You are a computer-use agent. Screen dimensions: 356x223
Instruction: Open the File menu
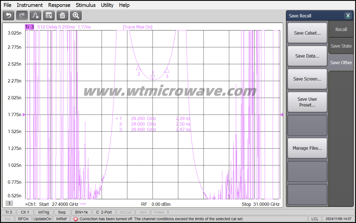point(7,5)
